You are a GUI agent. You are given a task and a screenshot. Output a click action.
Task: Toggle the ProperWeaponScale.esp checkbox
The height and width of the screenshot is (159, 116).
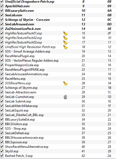(x=2, y=65)
